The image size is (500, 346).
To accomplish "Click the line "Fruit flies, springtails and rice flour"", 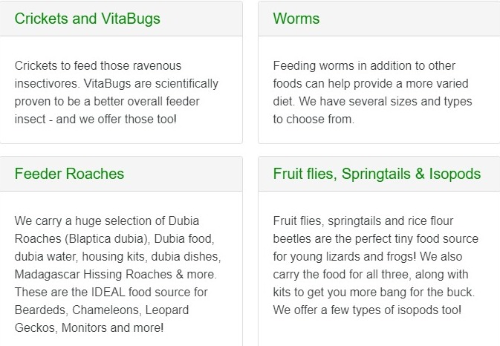I will 363,221.
